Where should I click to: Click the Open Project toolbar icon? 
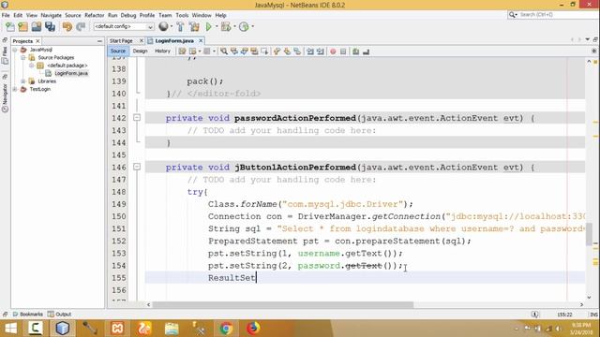pos(37,27)
